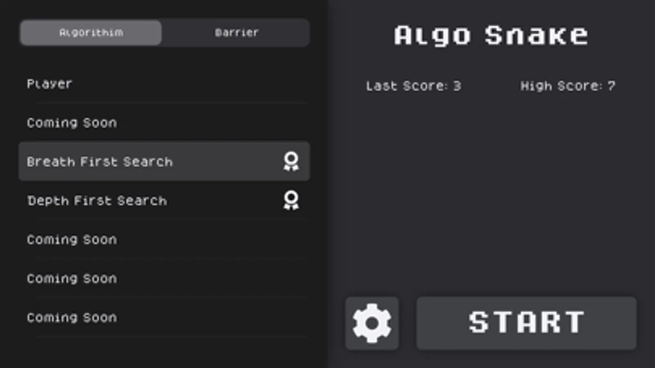
Task: Click the second-to-last Coming Soon entry
Action: (164, 278)
